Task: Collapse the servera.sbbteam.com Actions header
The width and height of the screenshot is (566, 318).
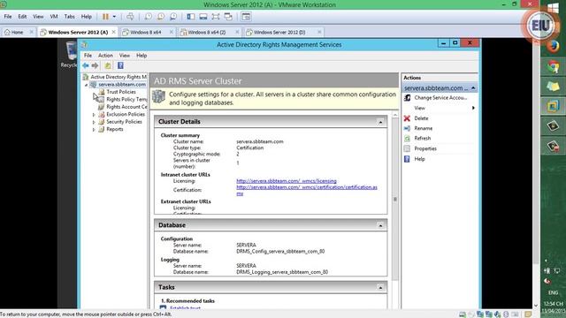Action: 473,88
